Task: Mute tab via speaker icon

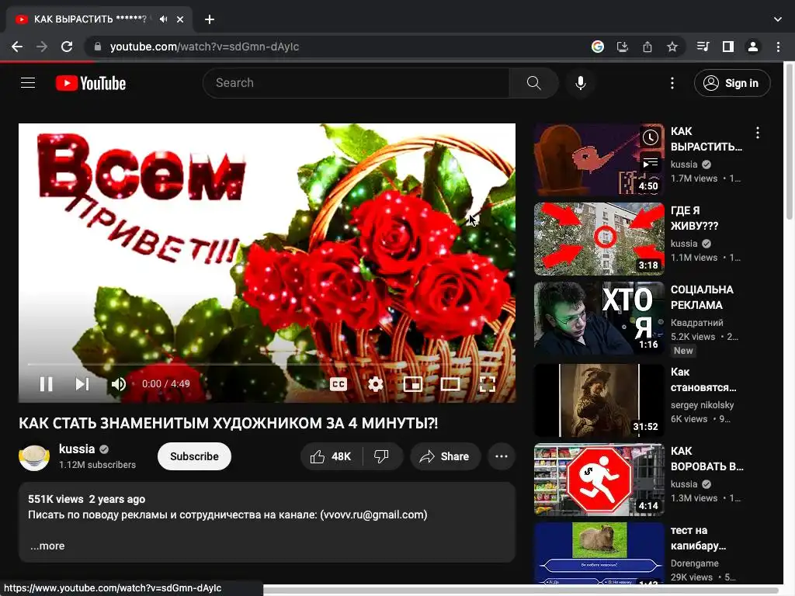Action: (x=163, y=19)
